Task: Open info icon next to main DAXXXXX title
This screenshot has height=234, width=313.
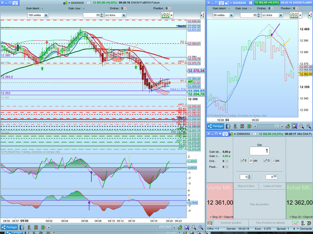Action: [x=89, y=3]
